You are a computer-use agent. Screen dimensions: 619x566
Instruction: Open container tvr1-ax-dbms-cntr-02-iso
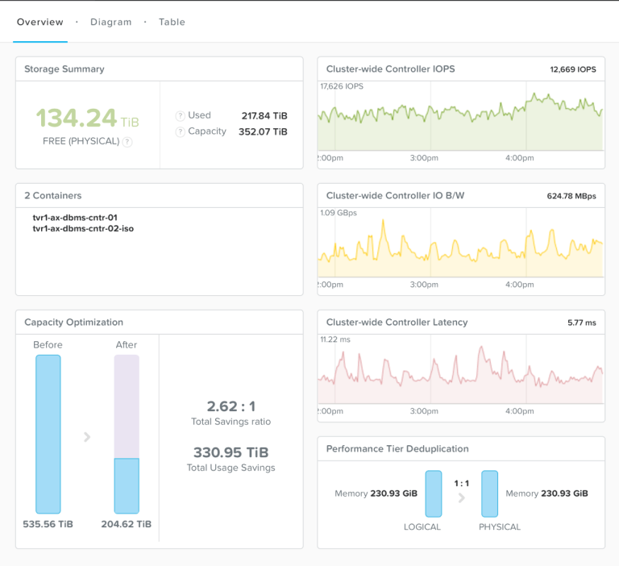click(83, 229)
